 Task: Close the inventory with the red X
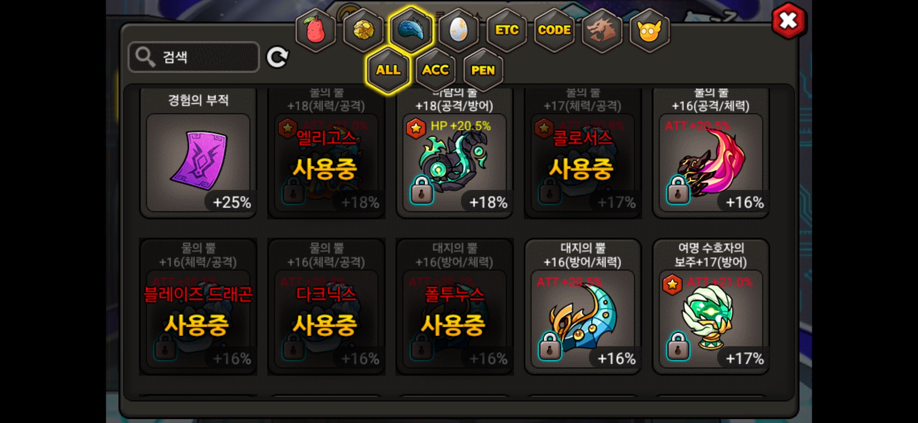(x=788, y=20)
